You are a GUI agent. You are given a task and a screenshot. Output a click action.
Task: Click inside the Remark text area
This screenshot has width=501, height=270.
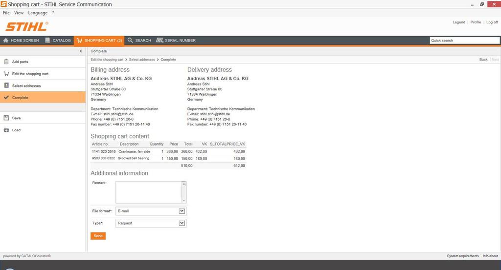pyautogui.click(x=149, y=192)
